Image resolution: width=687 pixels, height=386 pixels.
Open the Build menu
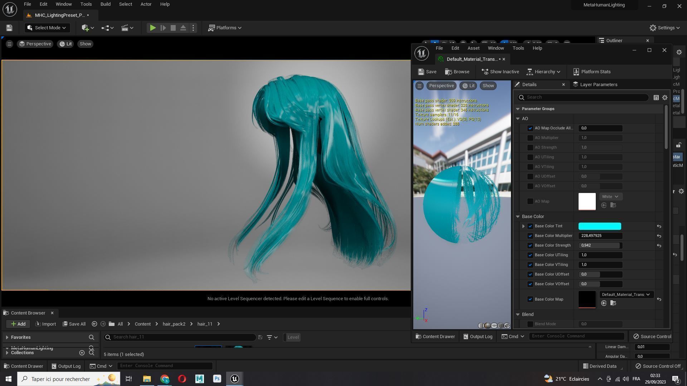[x=105, y=4]
